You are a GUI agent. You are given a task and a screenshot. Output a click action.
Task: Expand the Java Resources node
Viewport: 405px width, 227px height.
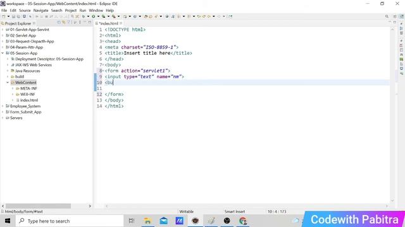click(8, 71)
